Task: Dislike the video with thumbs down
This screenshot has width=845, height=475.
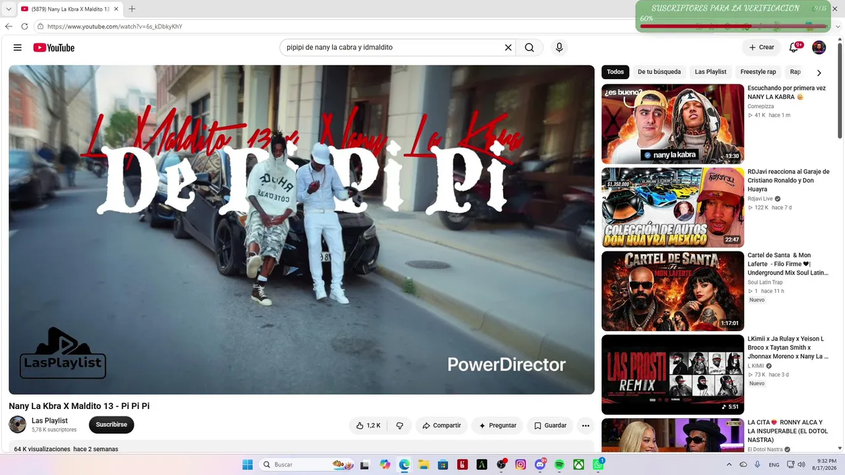Action: [399, 426]
